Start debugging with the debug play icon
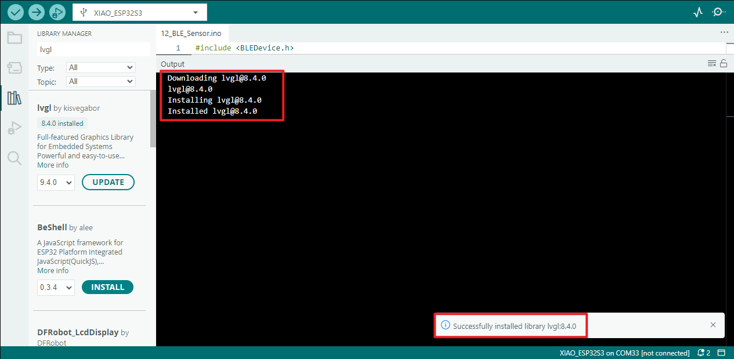Screen dimensions: 734x359 pyautogui.click(x=57, y=12)
